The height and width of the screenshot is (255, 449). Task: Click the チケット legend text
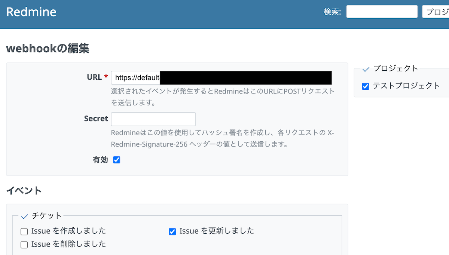[47, 215]
